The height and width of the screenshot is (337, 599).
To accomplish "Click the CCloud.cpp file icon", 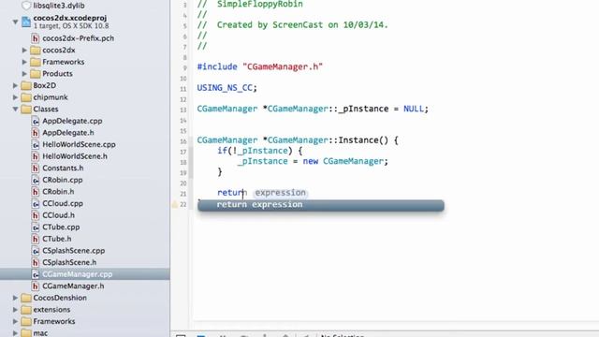I will (x=36, y=203).
